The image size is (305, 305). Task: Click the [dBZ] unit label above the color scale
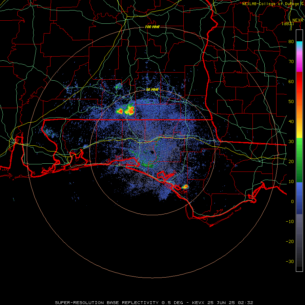coord(288,24)
